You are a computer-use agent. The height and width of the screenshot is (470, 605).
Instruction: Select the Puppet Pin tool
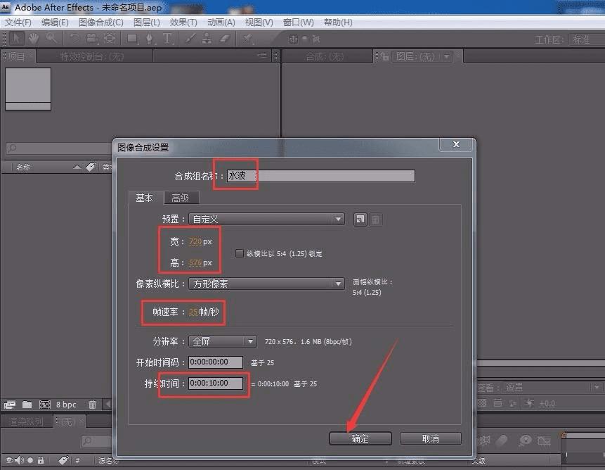pyautogui.click(x=248, y=39)
